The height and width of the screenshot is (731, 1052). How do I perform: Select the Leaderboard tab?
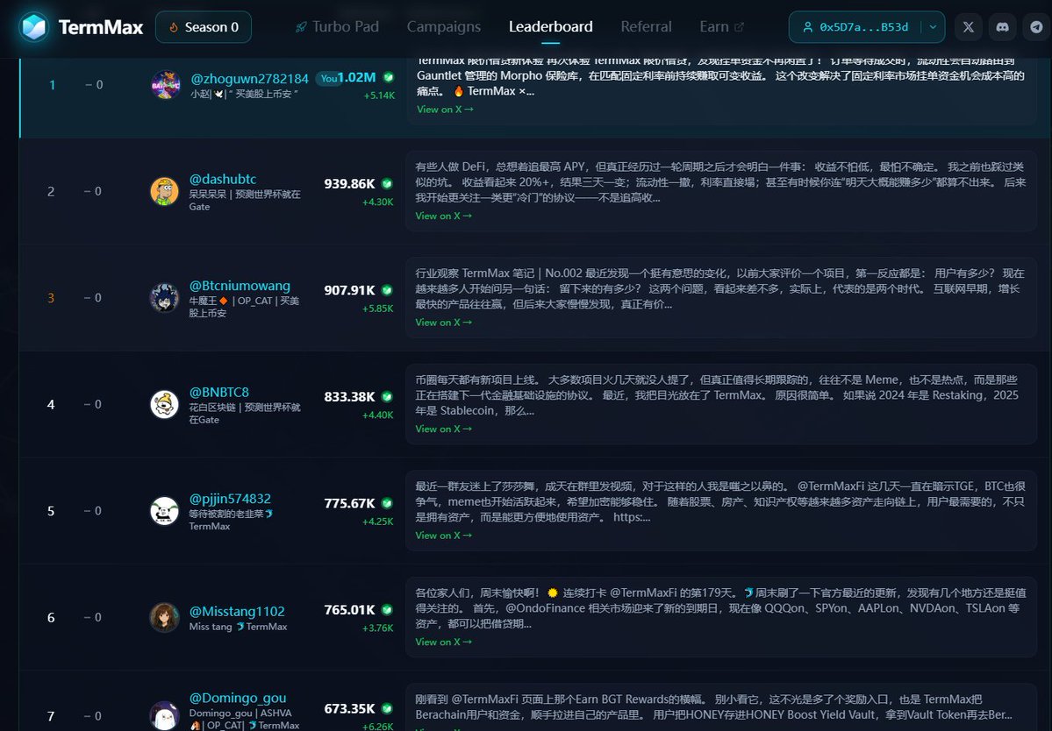click(550, 27)
